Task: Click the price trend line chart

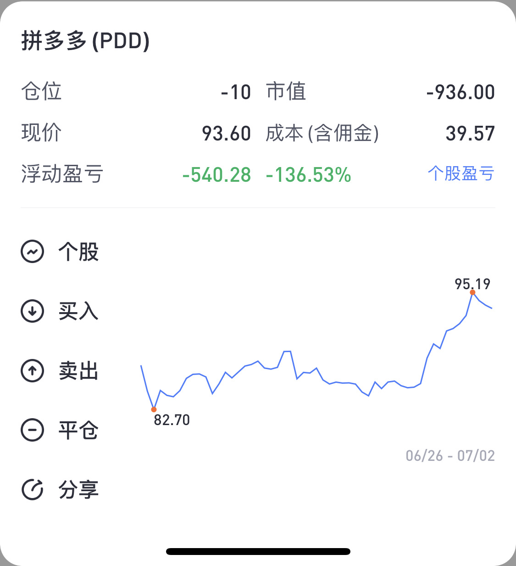Action: [x=316, y=351]
